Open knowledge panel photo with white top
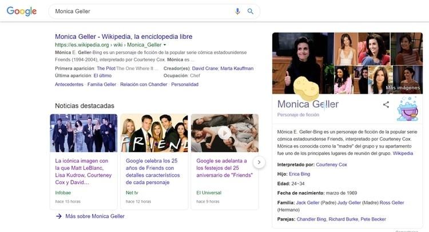Image resolution: width=429 pixels, height=232 pixels. click(346, 49)
